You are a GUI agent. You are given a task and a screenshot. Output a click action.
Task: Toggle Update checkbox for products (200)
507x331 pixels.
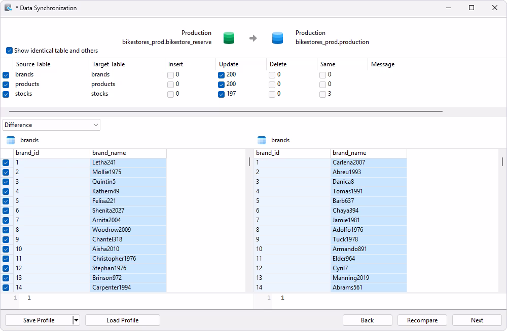[221, 85]
